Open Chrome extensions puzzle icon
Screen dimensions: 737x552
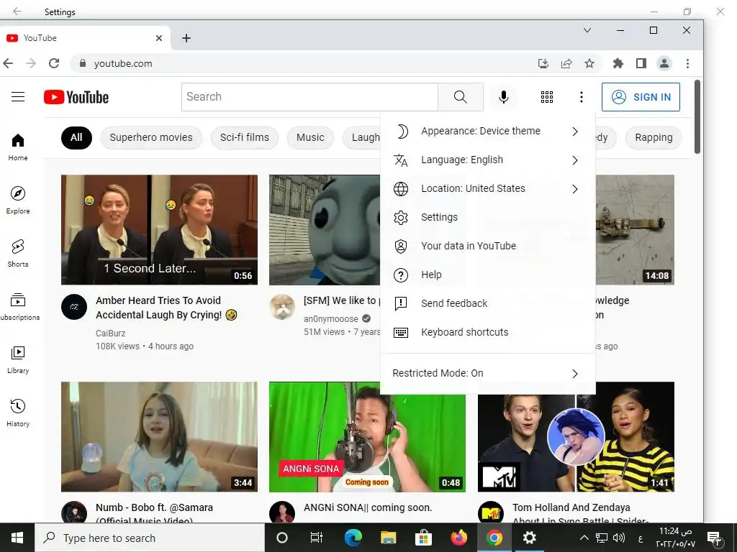[618, 63]
